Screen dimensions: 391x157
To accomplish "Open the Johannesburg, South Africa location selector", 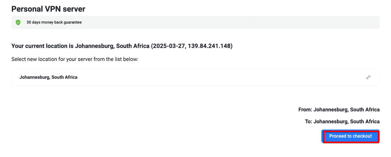I will tap(195, 77).
